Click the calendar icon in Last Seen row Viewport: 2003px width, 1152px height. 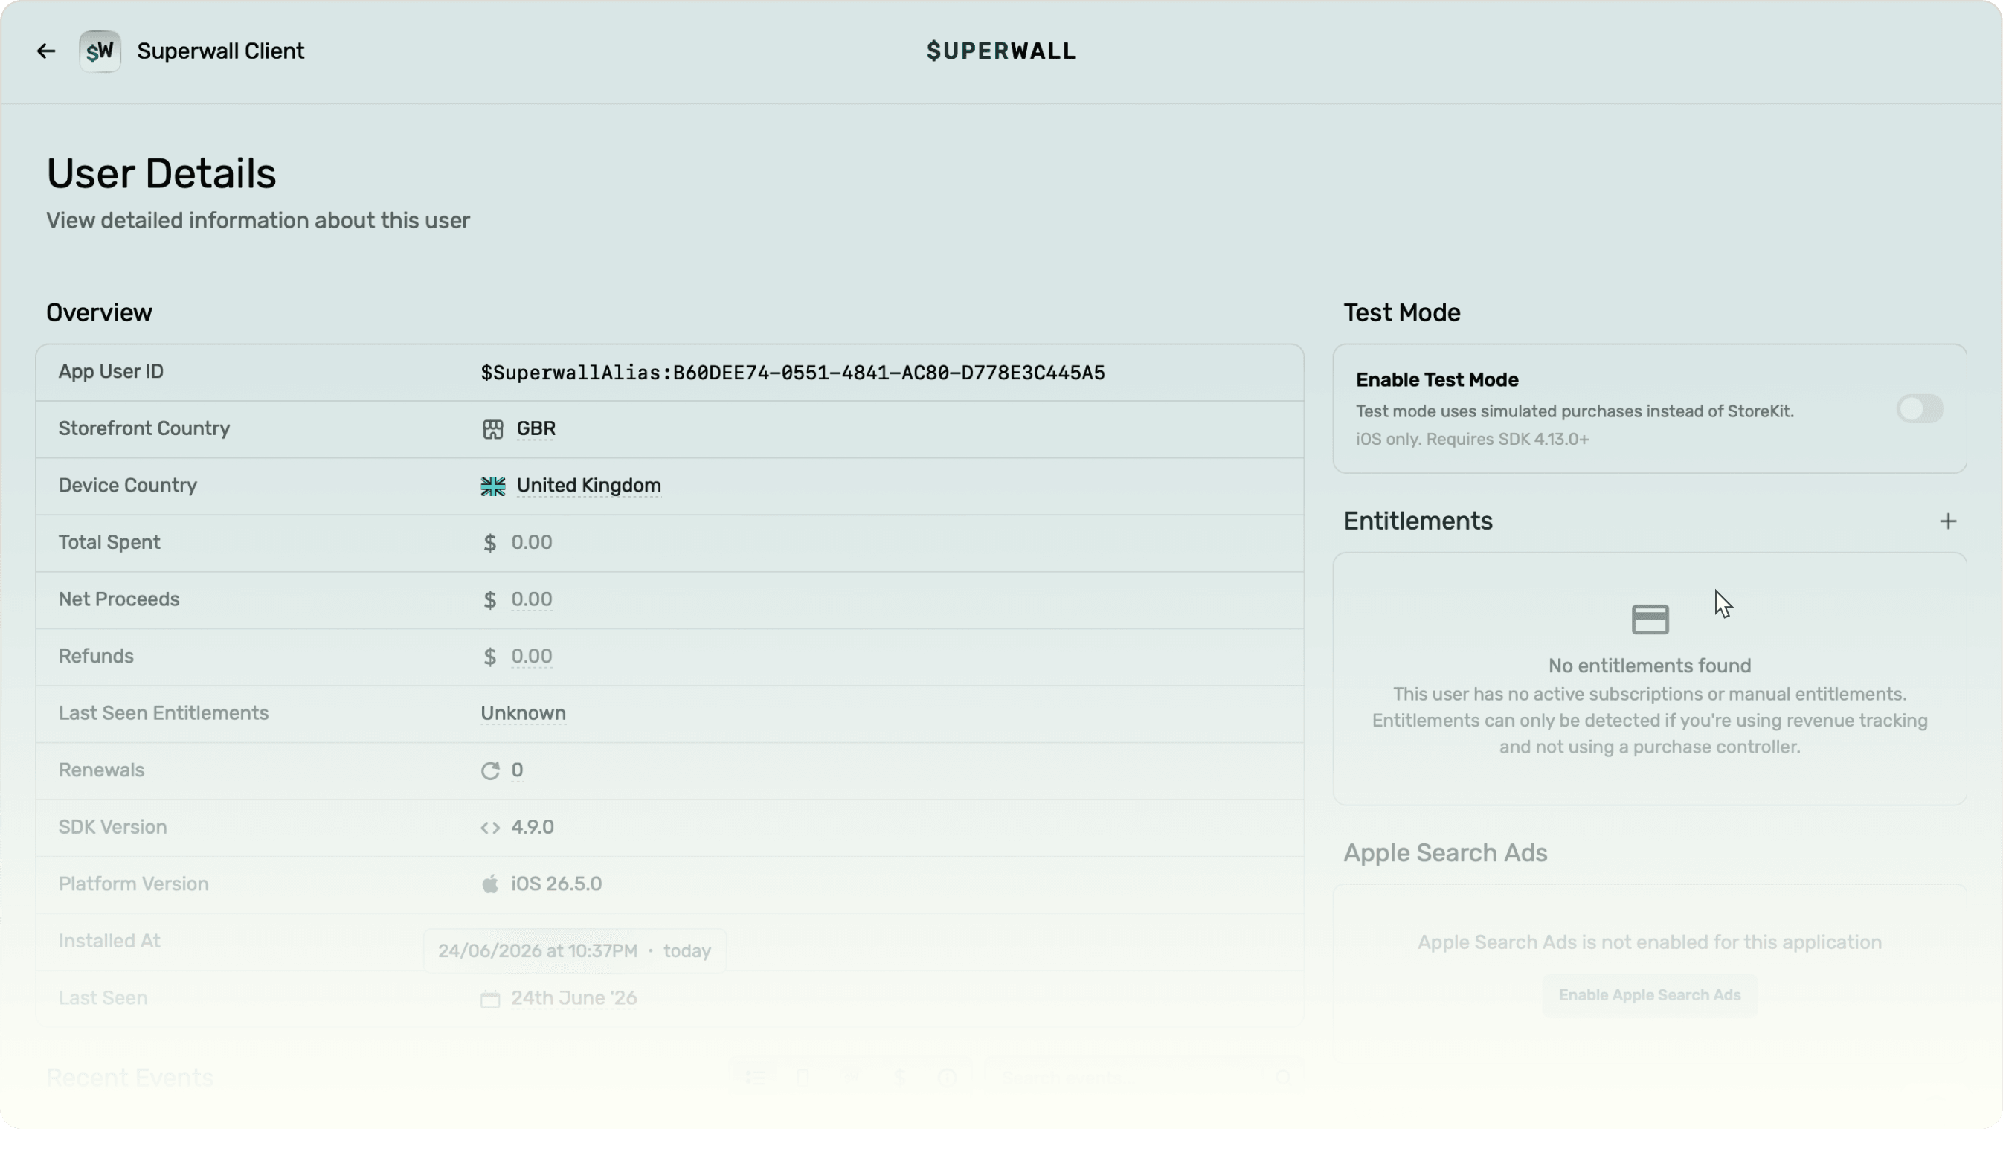click(489, 999)
